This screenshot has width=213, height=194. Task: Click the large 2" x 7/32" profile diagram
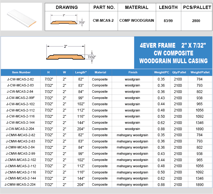71,54
